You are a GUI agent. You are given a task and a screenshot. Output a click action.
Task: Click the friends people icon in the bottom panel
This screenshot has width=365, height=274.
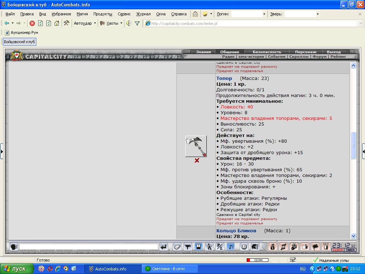305,247
